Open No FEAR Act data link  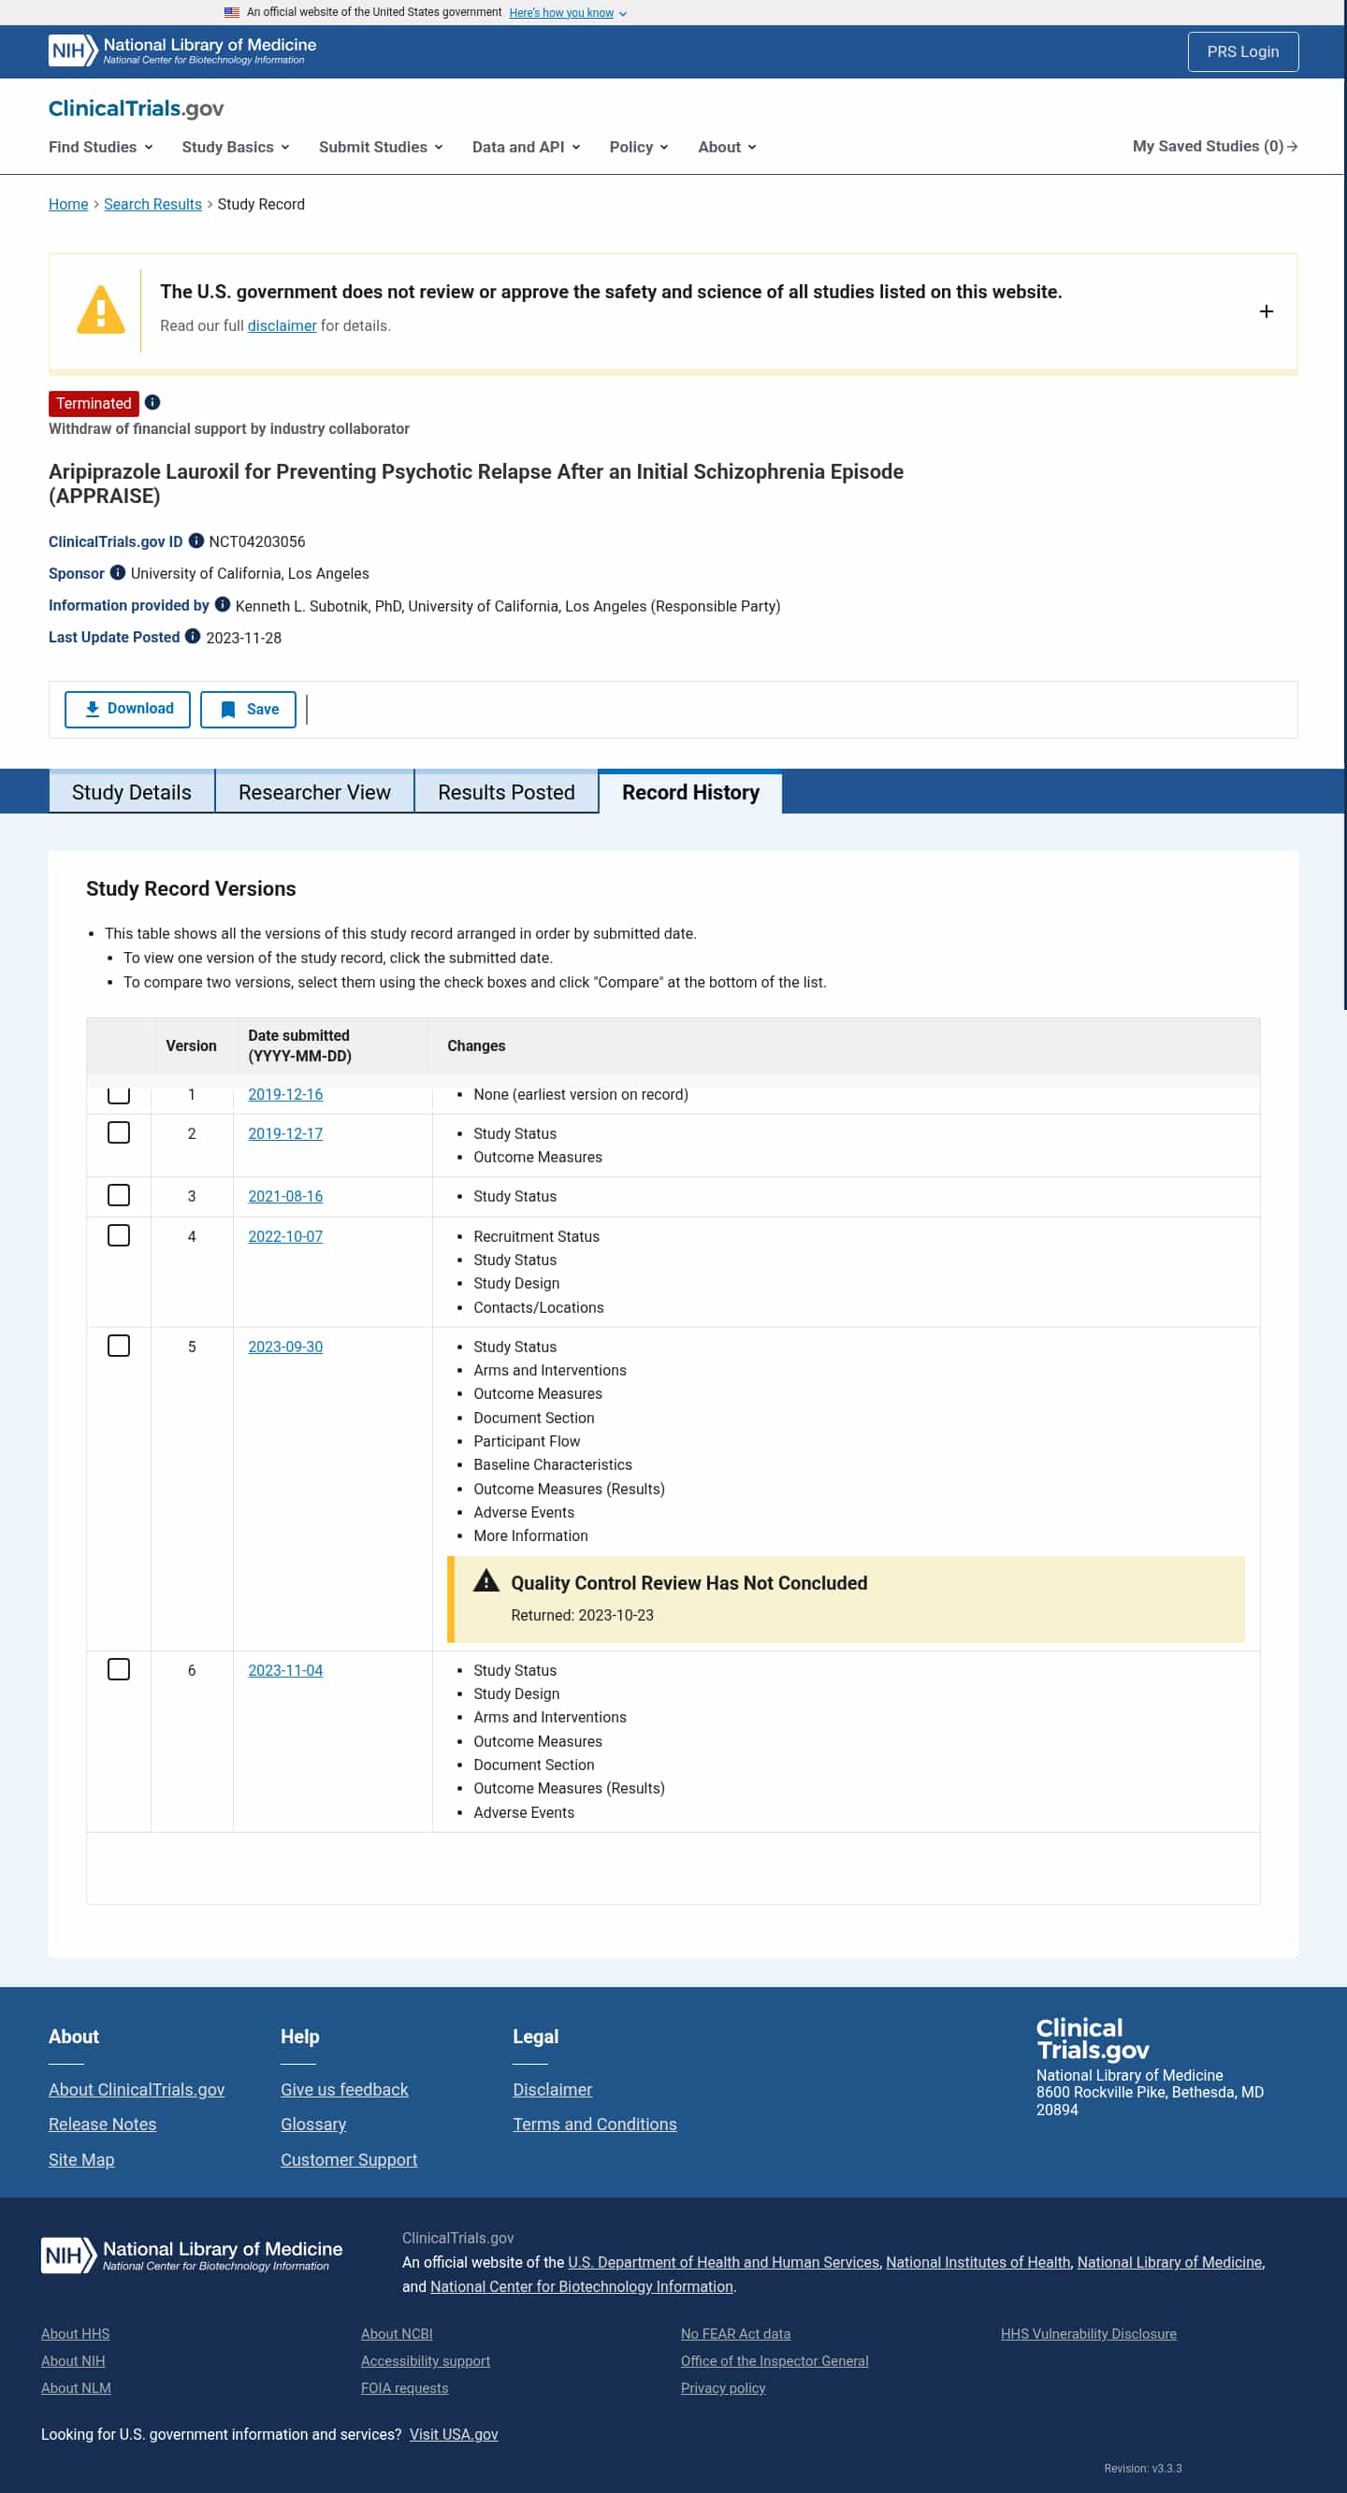(736, 2333)
